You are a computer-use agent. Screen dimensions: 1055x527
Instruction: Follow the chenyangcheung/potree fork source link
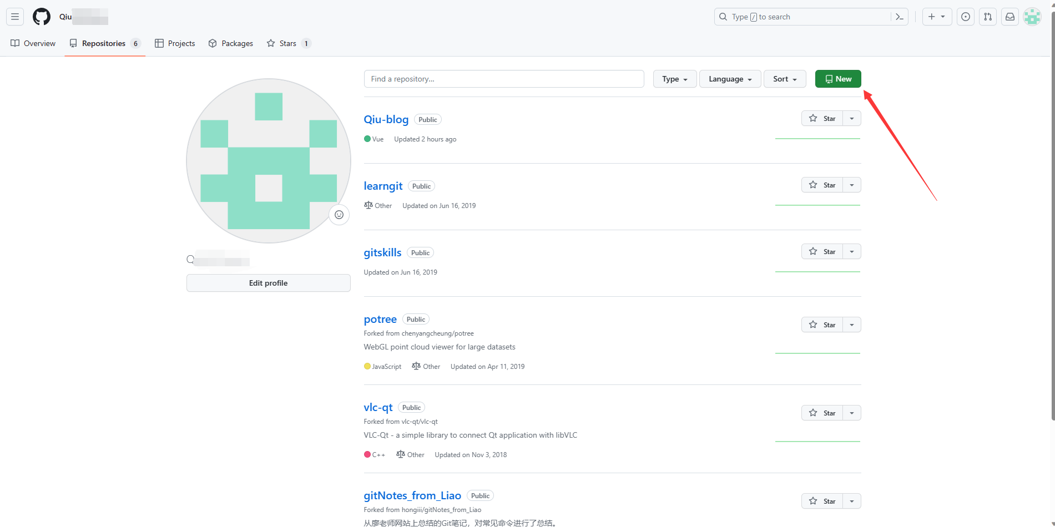[438, 333]
